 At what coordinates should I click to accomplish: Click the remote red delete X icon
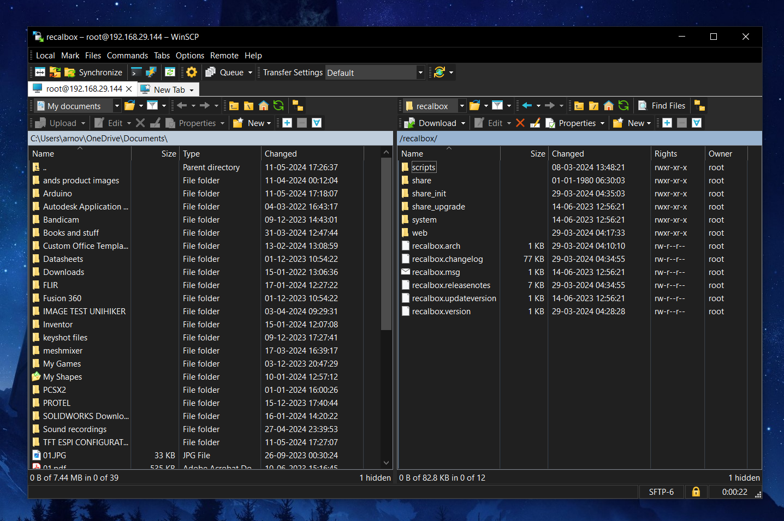[520, 123]
